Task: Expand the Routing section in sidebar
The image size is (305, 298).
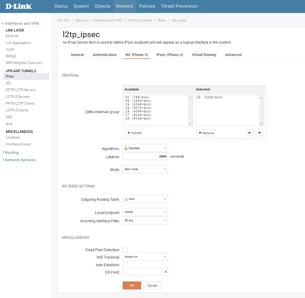Action: (11, 153)
